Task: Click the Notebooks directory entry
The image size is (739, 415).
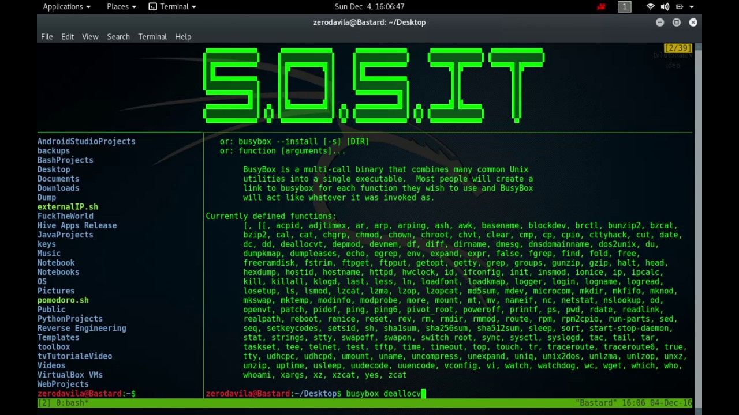Action: click(x=58, y=272)
